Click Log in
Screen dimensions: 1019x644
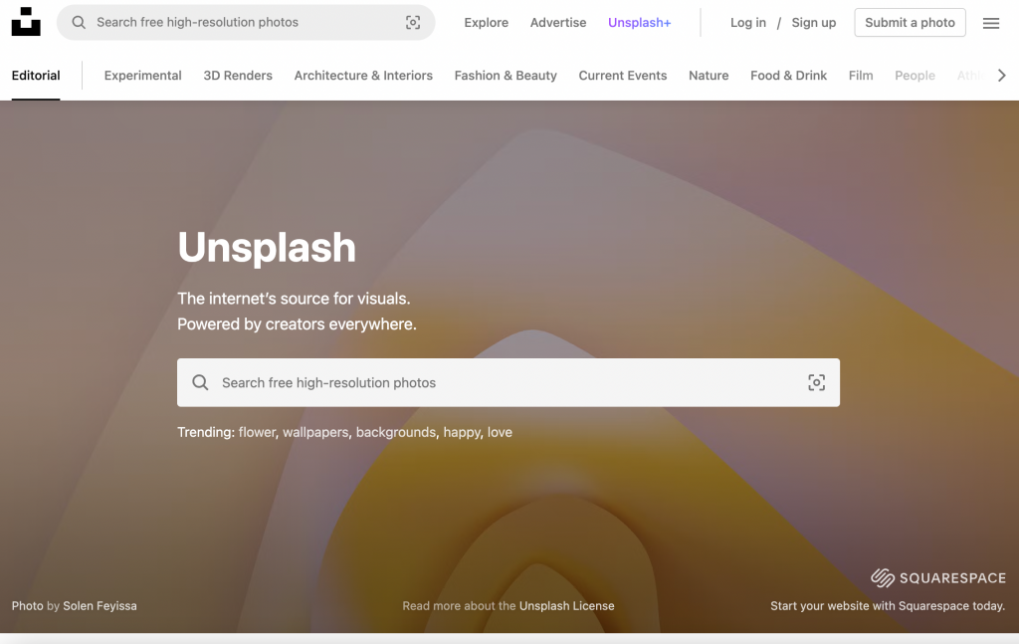coord(748,22)
